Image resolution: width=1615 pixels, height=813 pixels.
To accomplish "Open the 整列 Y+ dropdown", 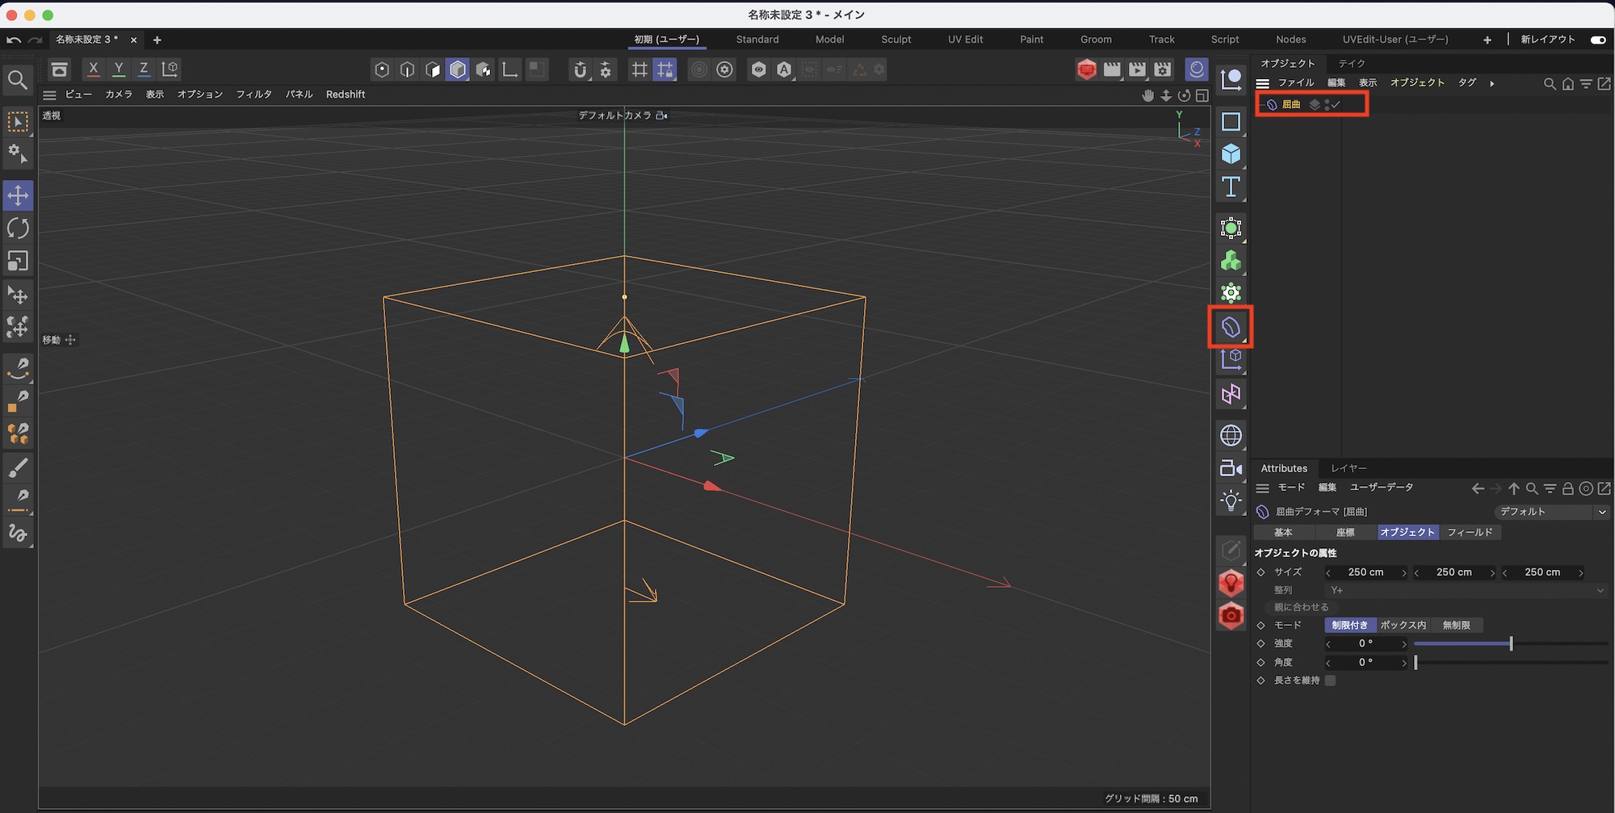I will click(1466, 590).
